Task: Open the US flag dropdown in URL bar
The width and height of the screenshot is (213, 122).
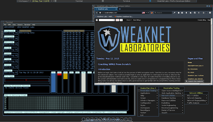Action: [x=144, y=13]
